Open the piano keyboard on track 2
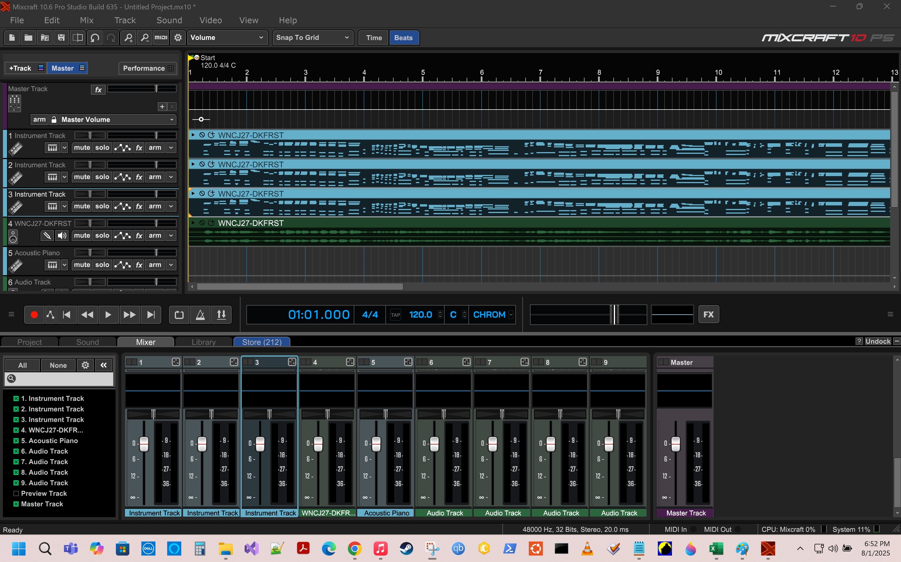901x562 pixels. tap(52, 177)
